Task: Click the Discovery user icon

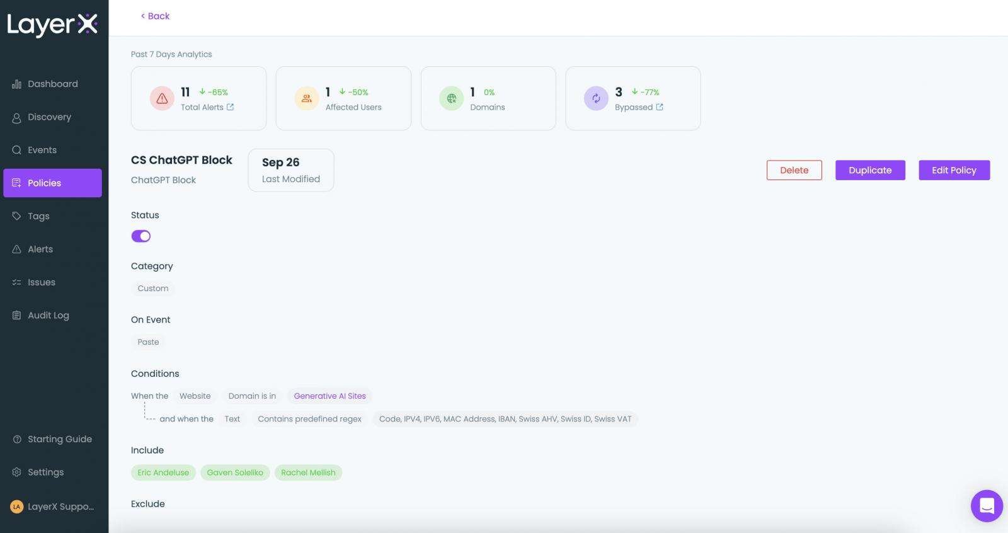Action: (16, 117)
